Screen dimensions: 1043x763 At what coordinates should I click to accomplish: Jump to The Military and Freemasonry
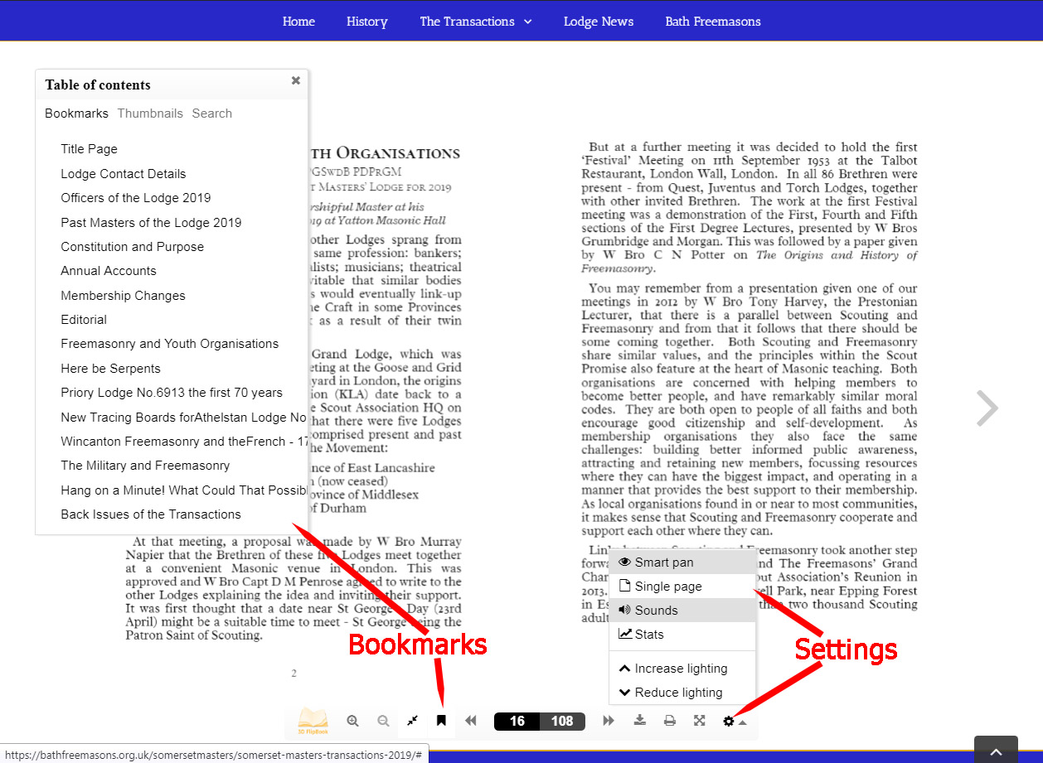coord(145,466)
